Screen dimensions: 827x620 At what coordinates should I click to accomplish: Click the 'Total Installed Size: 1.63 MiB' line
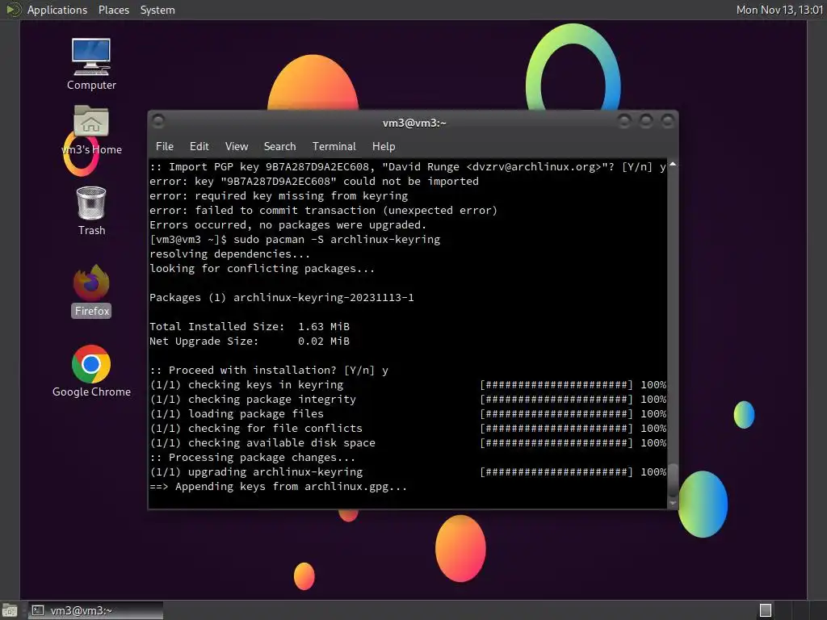tap(250, 326)
